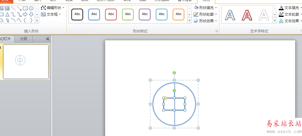Viewport: 302px width, 136px height.
Task: Apply the cyan outline Abc shape style
Action: tap(162, 14)
